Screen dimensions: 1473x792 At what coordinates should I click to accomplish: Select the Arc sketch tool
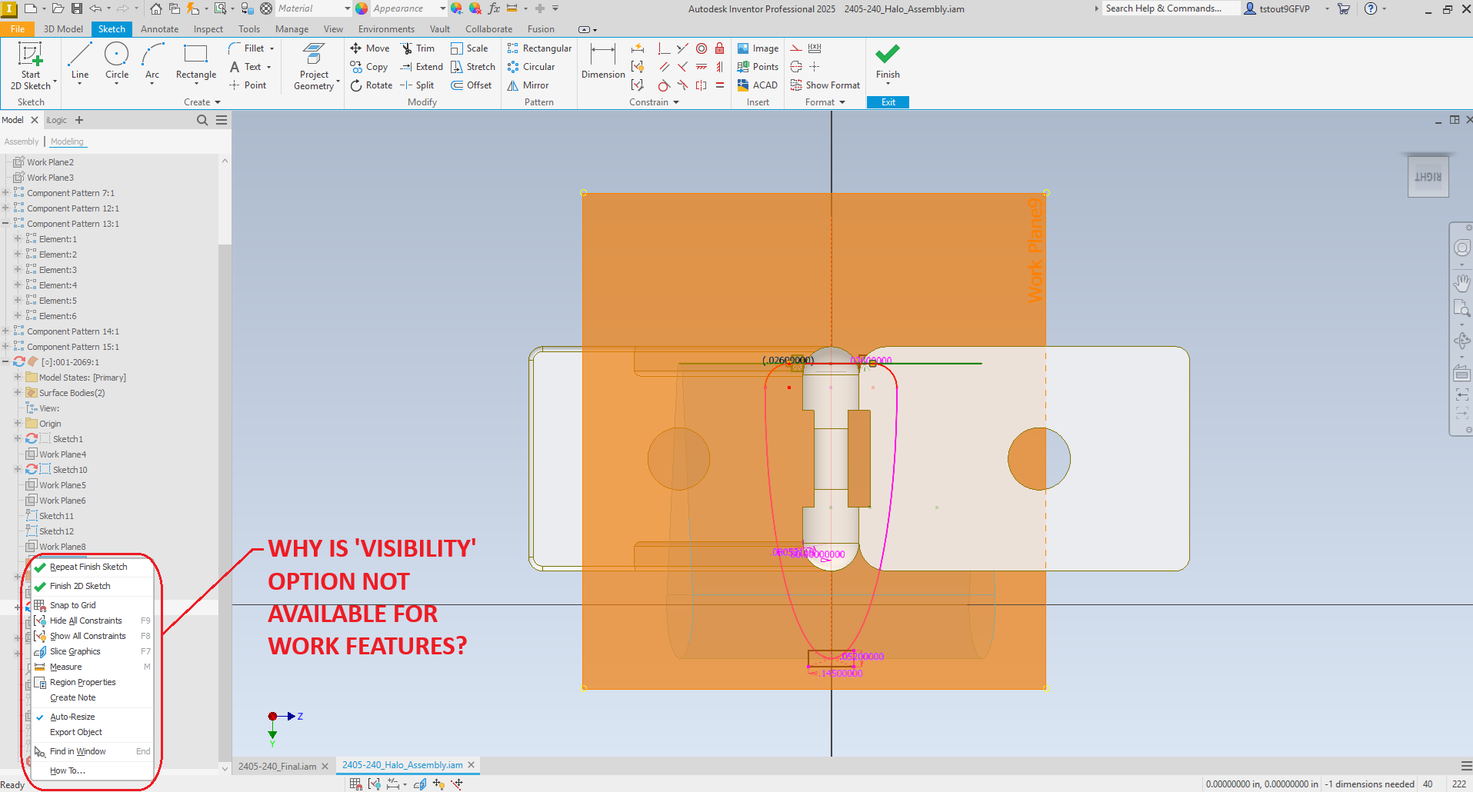click(x=152, y=62)
